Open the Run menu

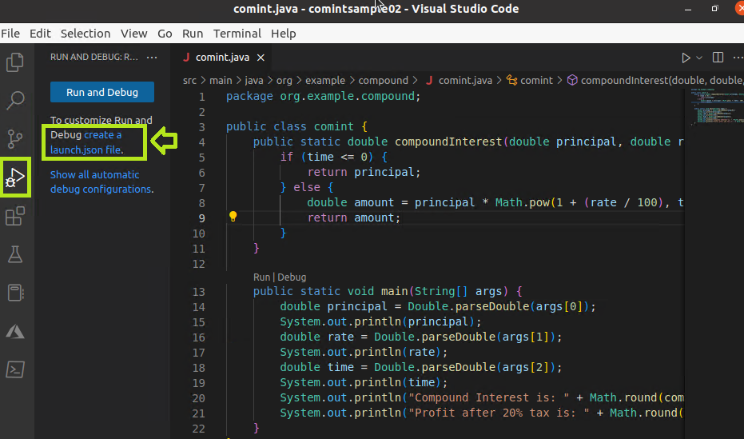[193, 34]
